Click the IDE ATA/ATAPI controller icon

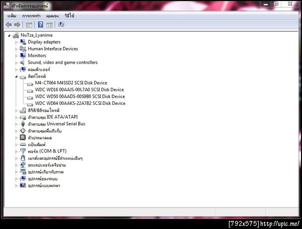point(23,118)
